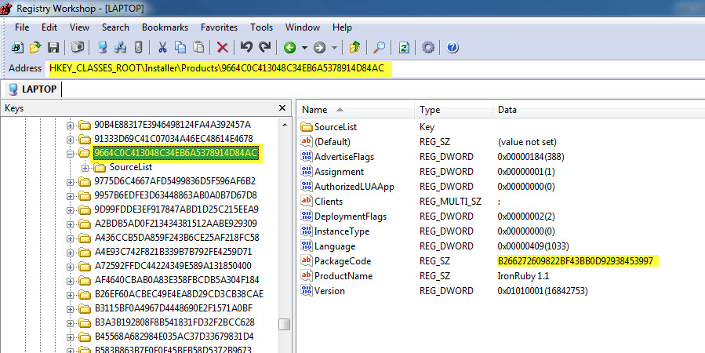Select tree key B45568A682984E035AC37D33679831D4
This screenshot has height=353, width=705.
click(174, 337)
